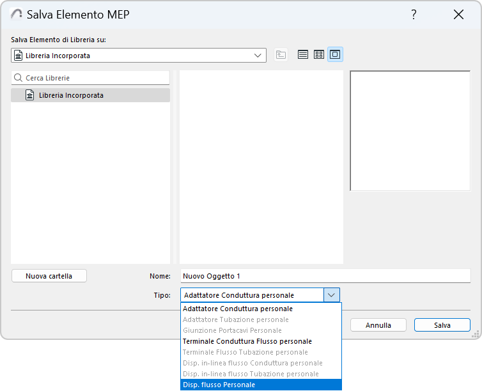The width and height of the screenshot is (482, 391).
Task: Click the Nome input field
Action: pos(325,276)
